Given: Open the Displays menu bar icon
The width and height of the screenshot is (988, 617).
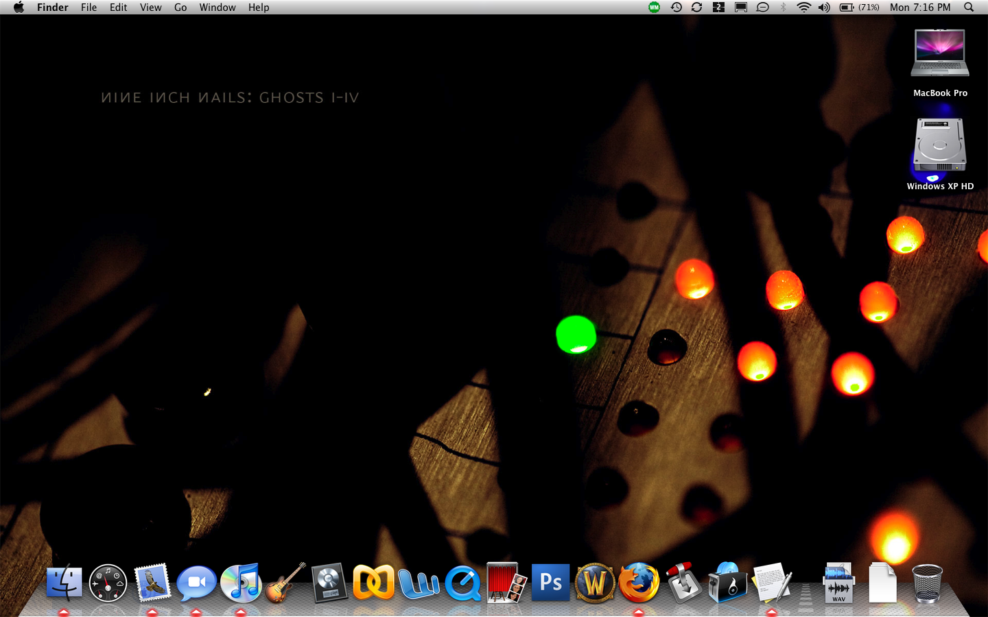Looking at the screenshot, I should [x=741, y=7].
